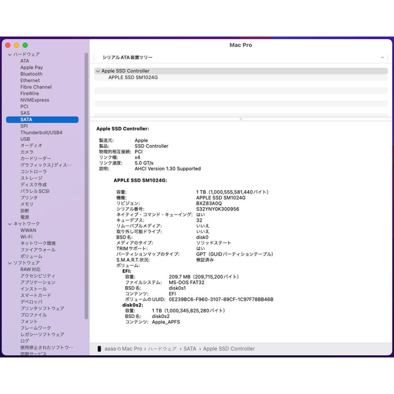Screen dimensions: 394x394
Task: Open the Bluetooth hardware entry
Action: point(31,74)
